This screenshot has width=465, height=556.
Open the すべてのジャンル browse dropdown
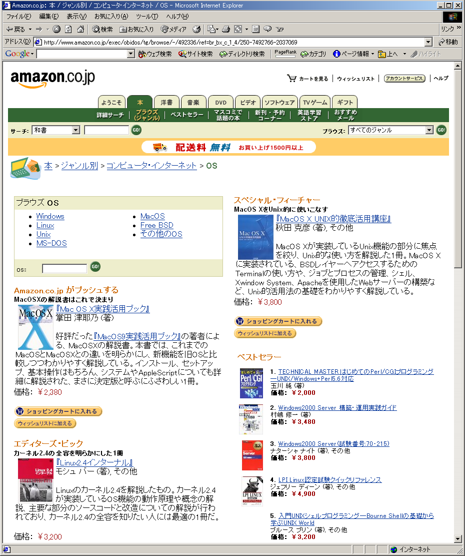point(429,130)
